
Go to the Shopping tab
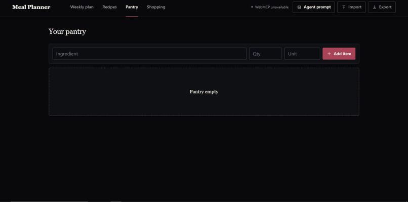click(156, 7)
